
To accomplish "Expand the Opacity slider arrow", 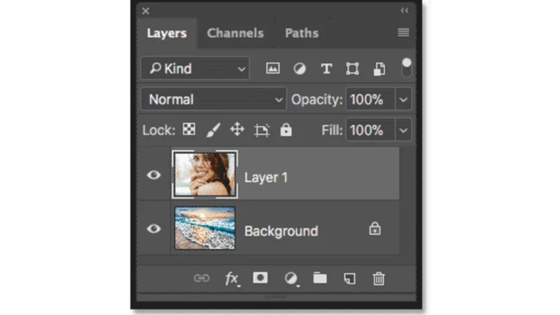I will coord(403,99).
